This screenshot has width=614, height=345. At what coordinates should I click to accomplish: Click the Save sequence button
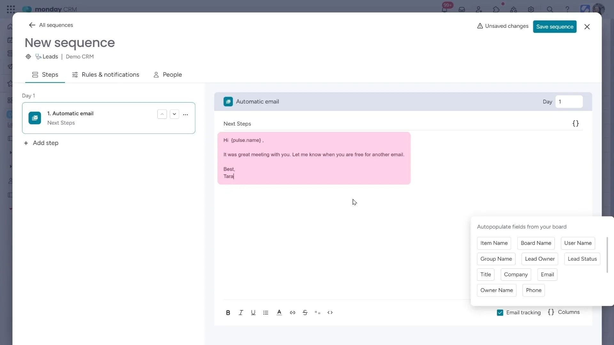(555, 27)
